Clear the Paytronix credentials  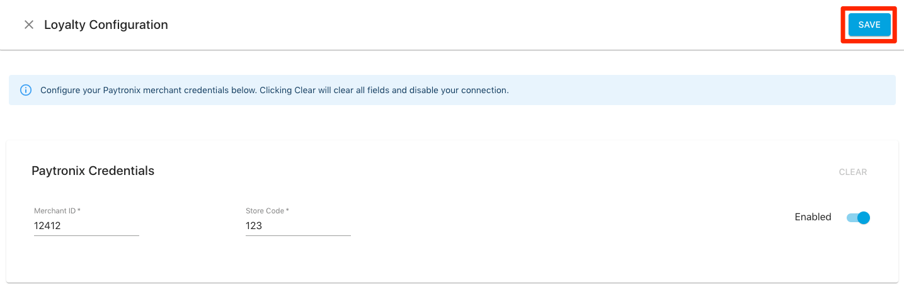pyautogui.click(x=852, y=172)
